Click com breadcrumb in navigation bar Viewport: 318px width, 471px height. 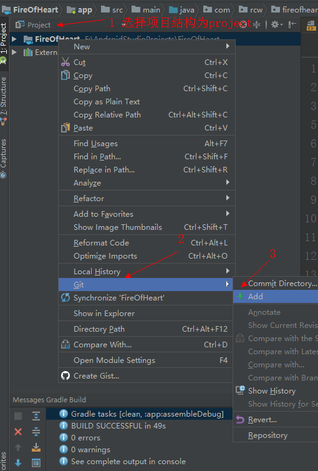tap(216, 9)
